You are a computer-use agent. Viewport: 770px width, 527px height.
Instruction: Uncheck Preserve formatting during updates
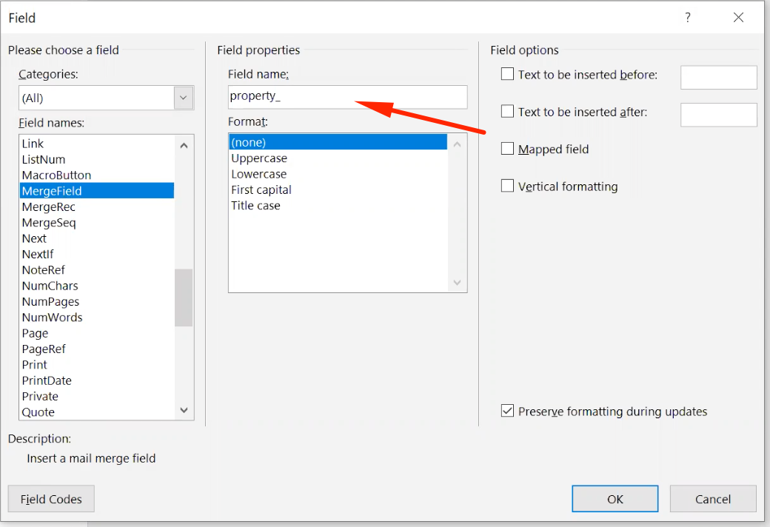507,411
